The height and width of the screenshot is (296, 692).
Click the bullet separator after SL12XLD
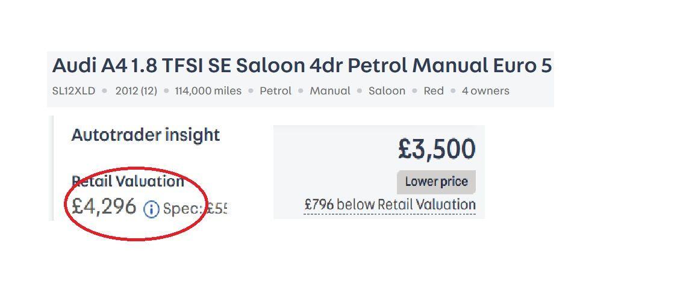(105, 91)
